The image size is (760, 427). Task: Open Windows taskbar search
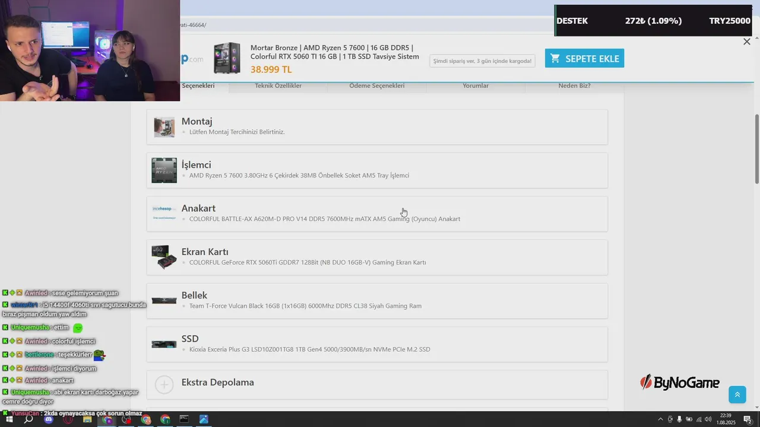point(28,419)
